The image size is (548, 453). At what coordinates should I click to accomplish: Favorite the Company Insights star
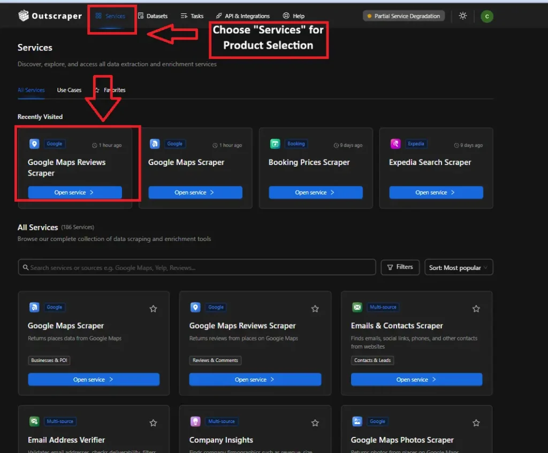click(x=315, y=423)
